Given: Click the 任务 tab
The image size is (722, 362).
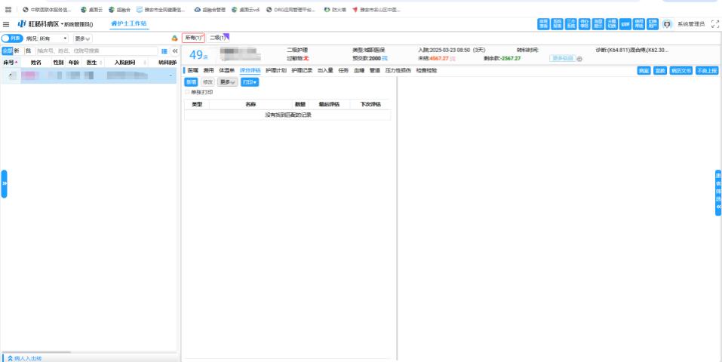Looking at the screenshot, I should (343, 70).
